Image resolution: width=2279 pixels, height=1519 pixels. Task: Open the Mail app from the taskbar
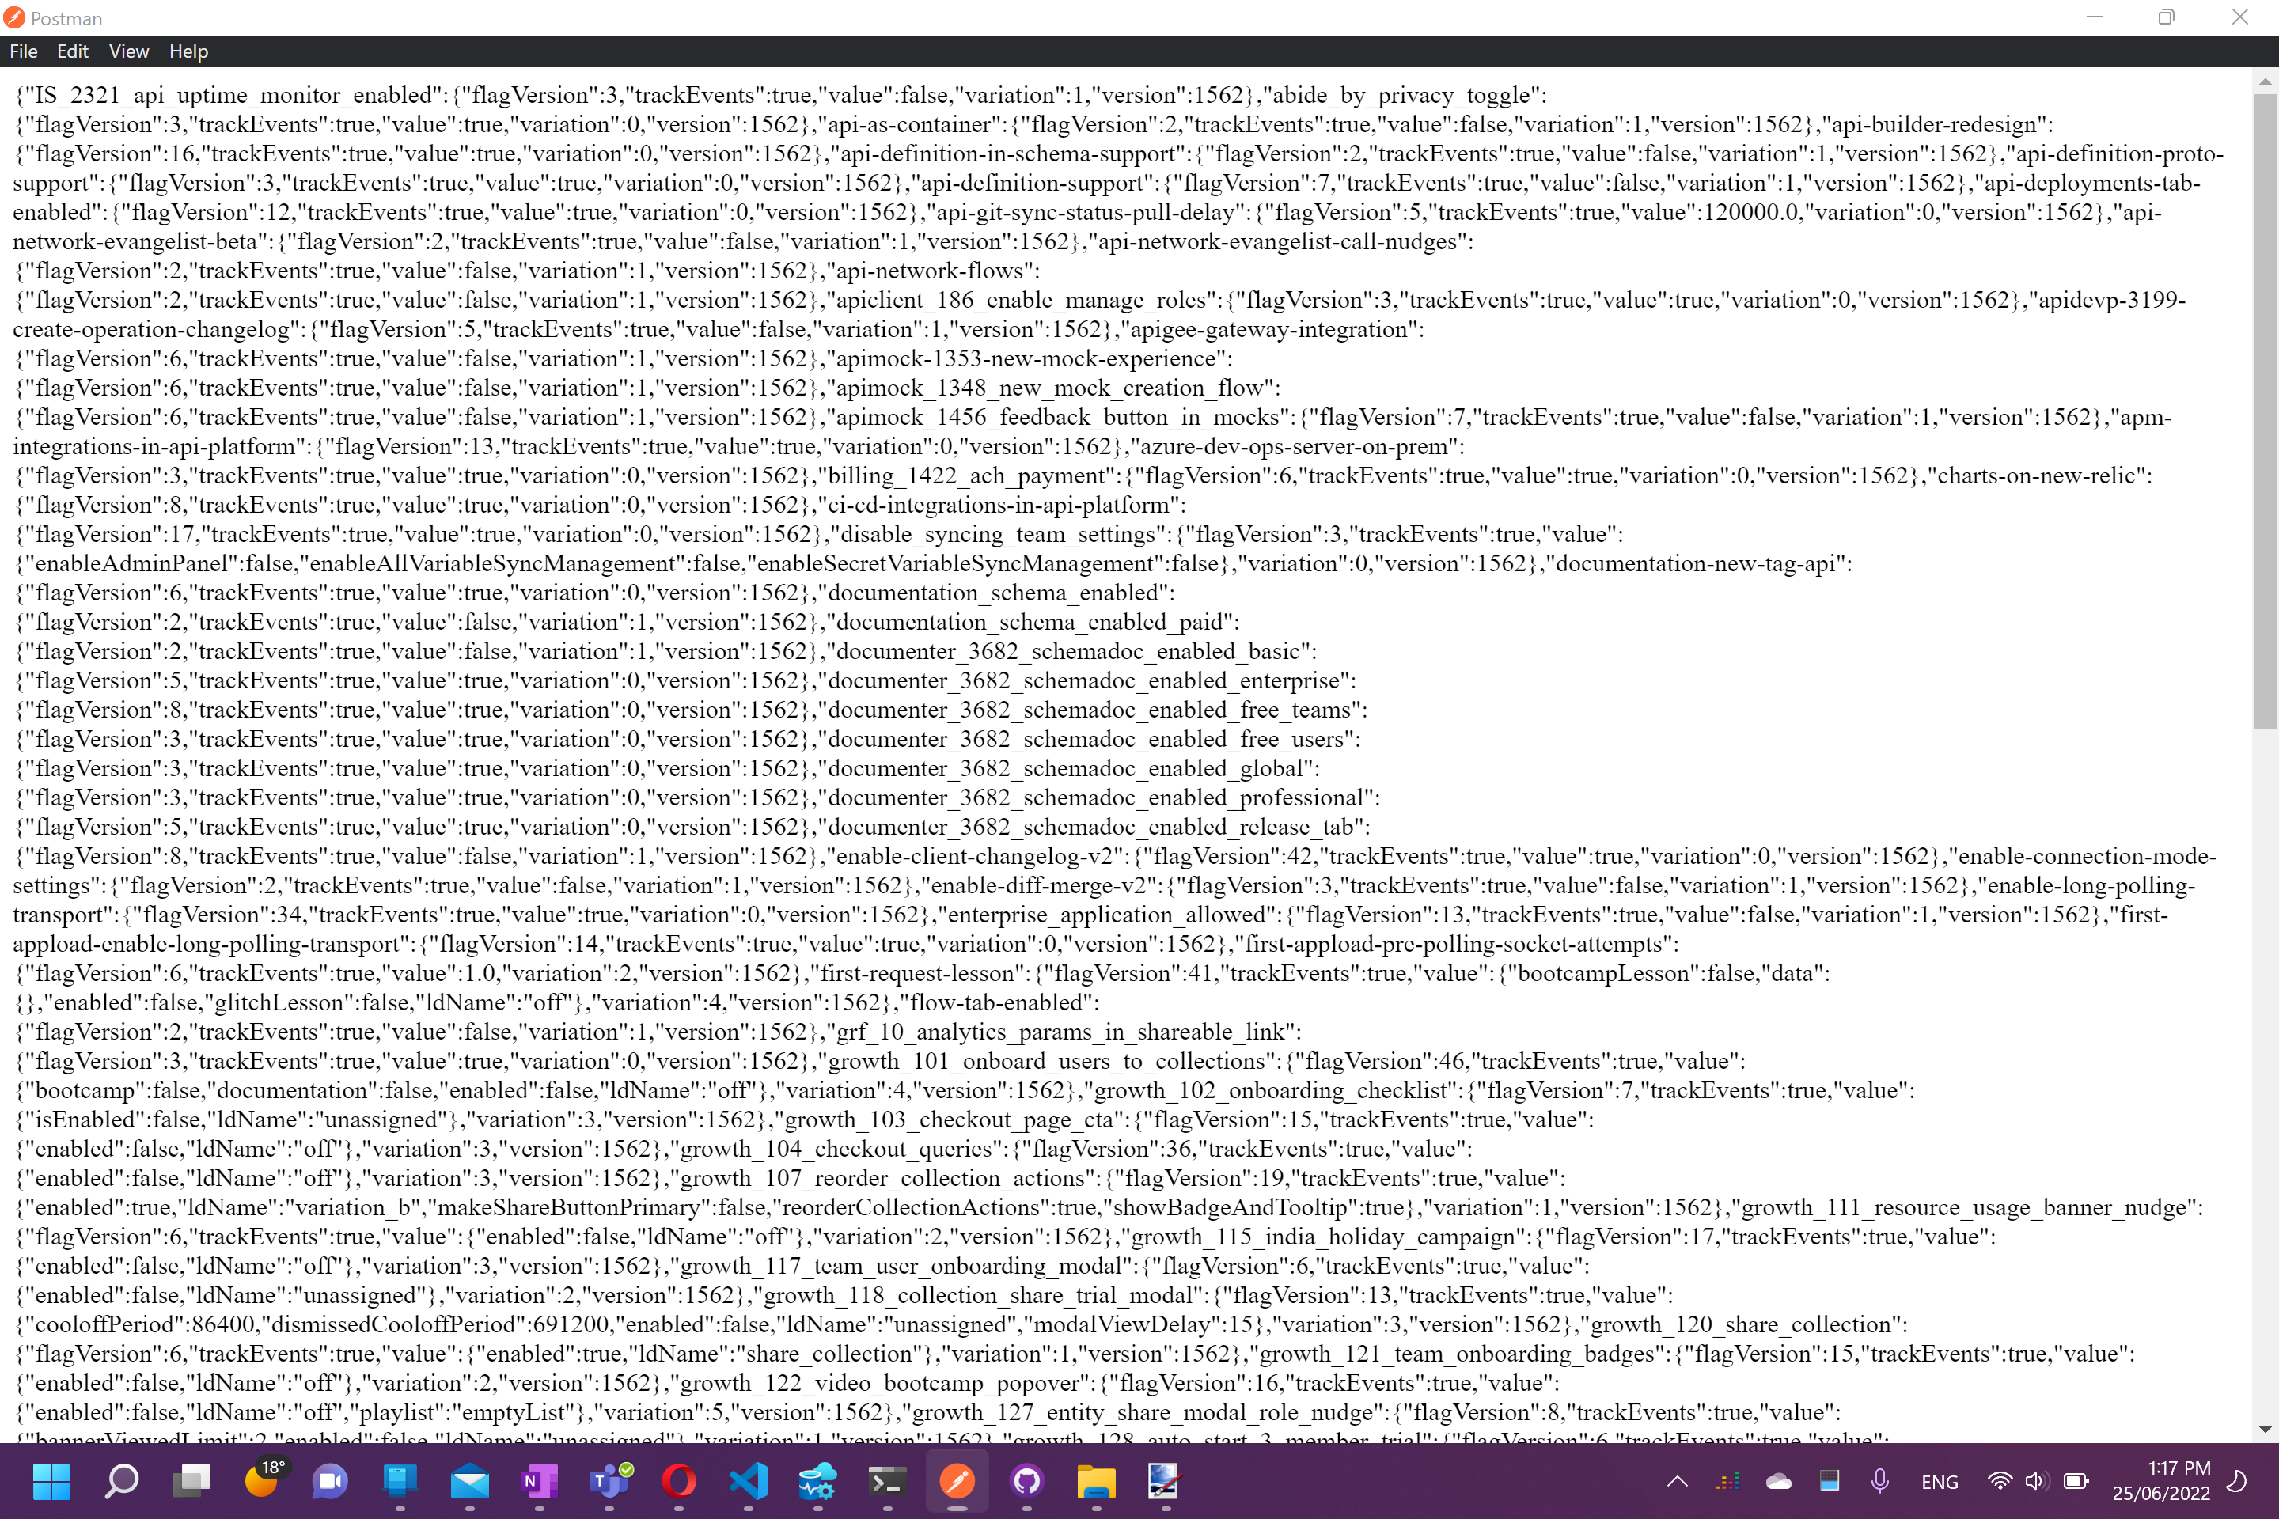pos(470,1480)
